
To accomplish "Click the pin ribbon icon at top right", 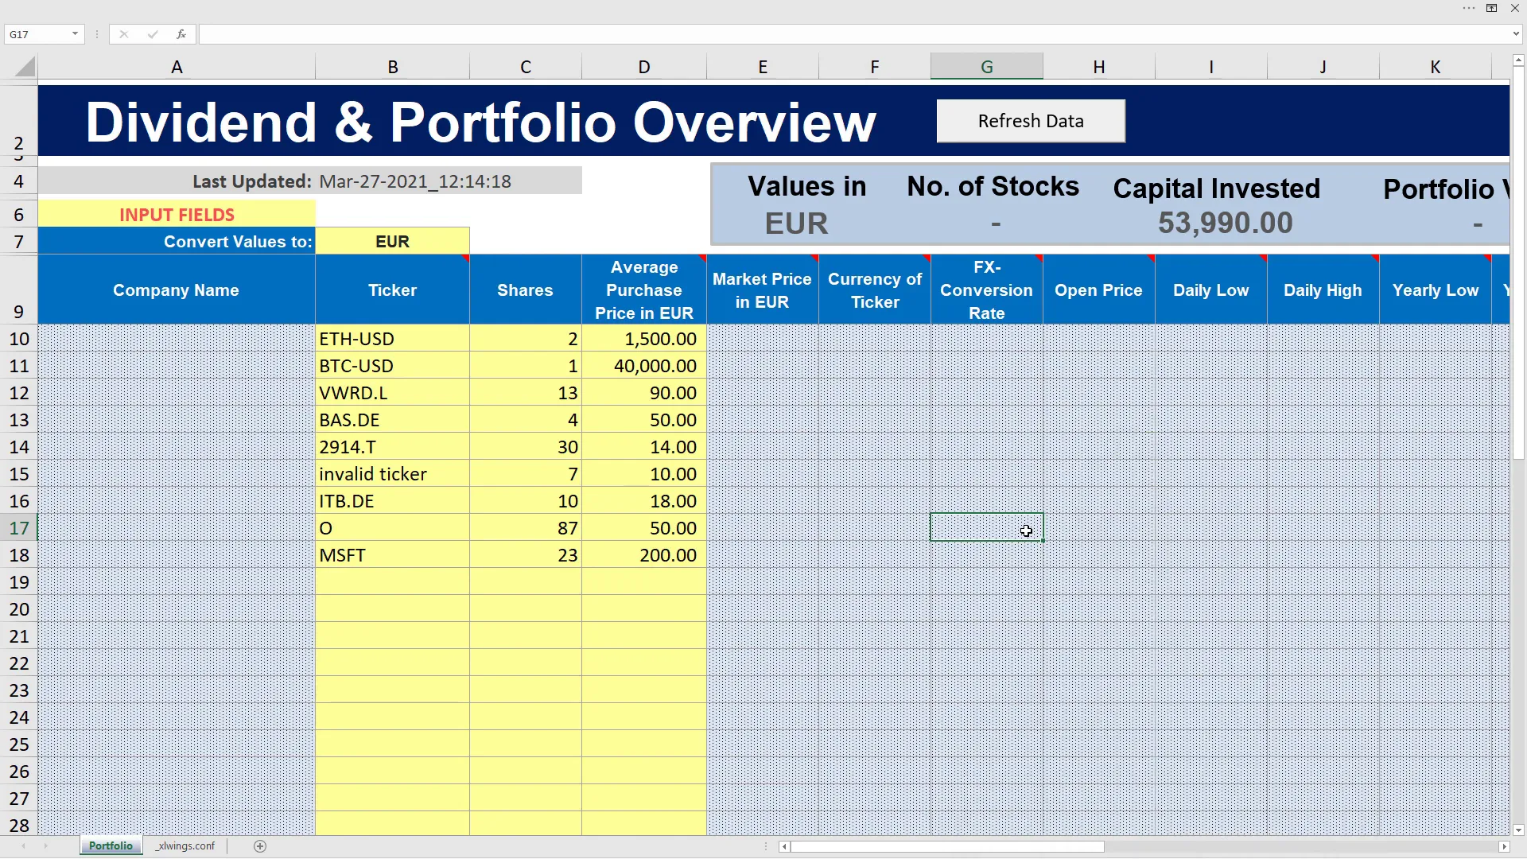I will click(1490, 8).
